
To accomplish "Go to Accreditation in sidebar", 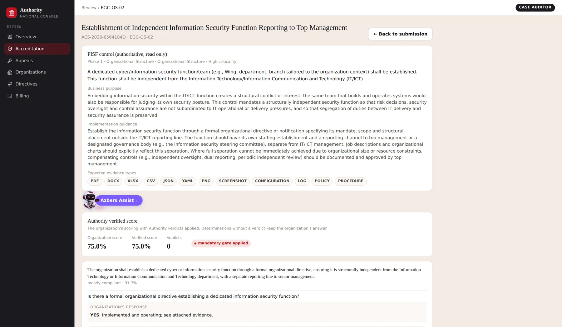I will pyautogui.click(x=37, y=49).
